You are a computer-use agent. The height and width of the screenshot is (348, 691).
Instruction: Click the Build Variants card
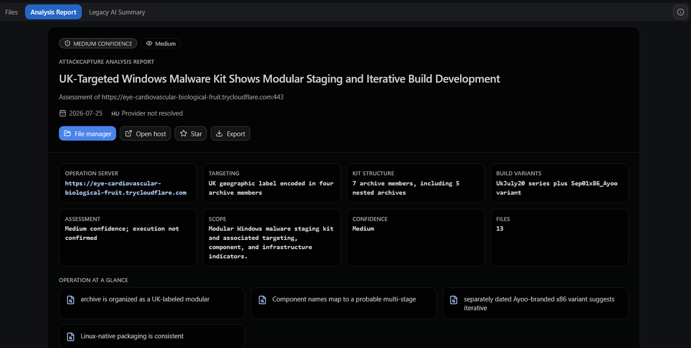pos(559,183)
